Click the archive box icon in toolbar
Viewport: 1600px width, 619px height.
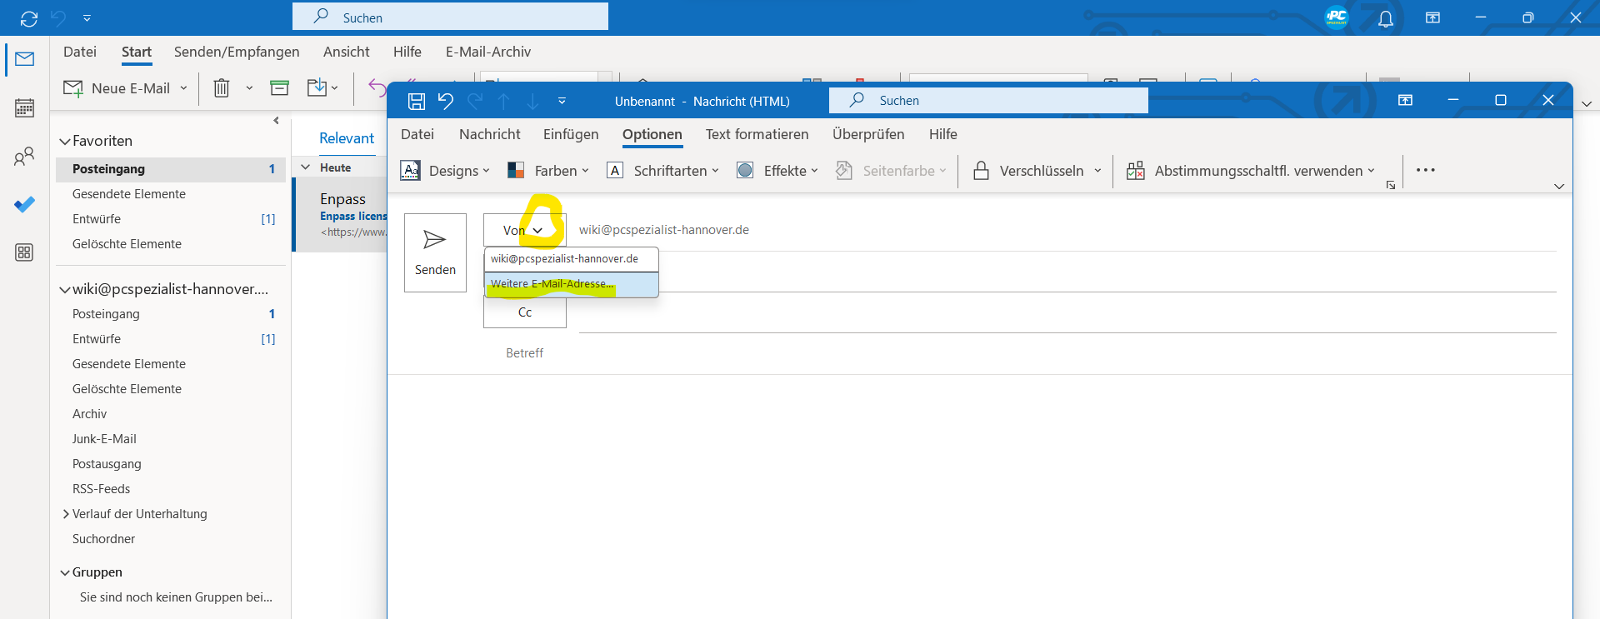tap(279, 88)
